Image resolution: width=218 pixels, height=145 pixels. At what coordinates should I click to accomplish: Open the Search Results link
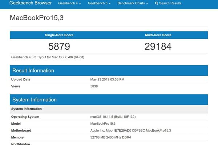coord(168,3)
